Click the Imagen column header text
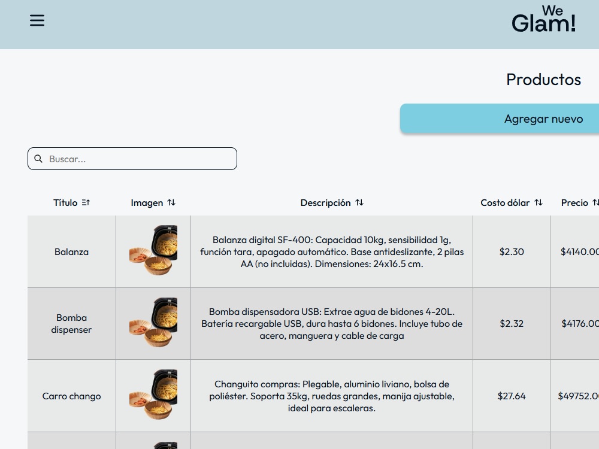Image resolution: width=599 pixels, height=449 pixels. tap(147, 203)
